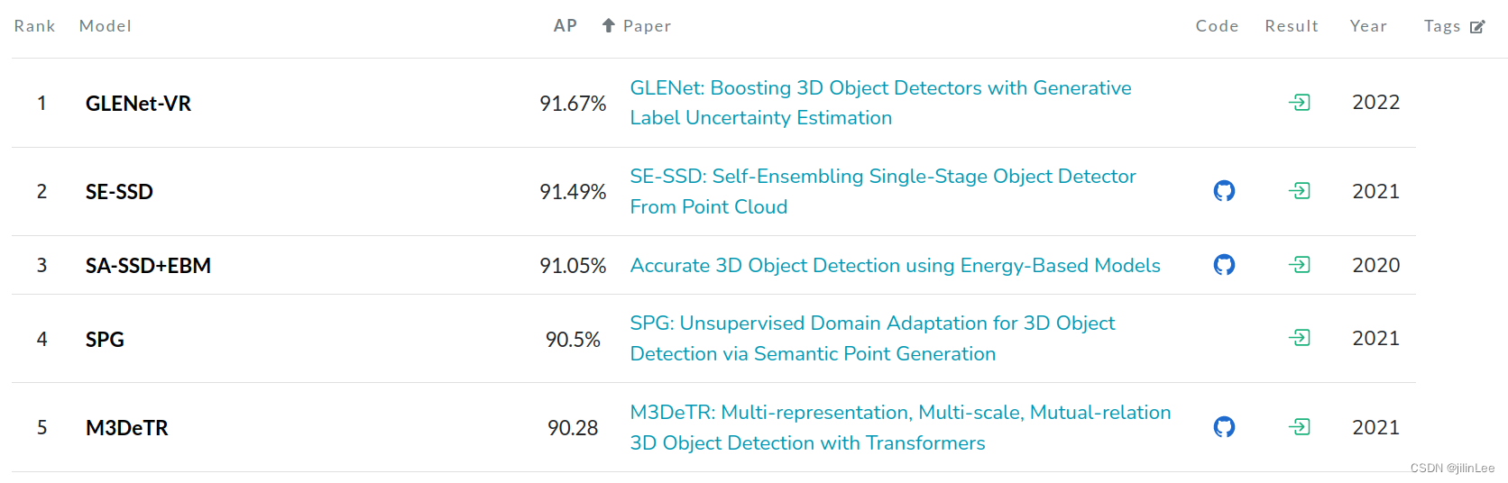Open Accurate 3D Object Detection paper link
Viewport: 1508px width, 483px height.
(895, 266)
